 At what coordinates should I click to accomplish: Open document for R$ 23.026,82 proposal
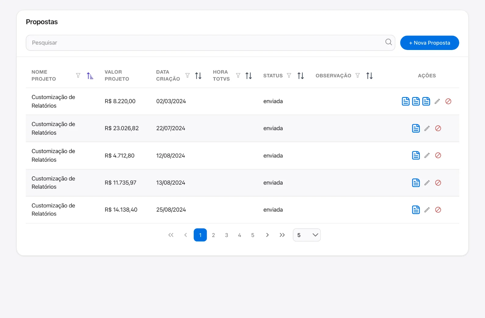(416, 128)
